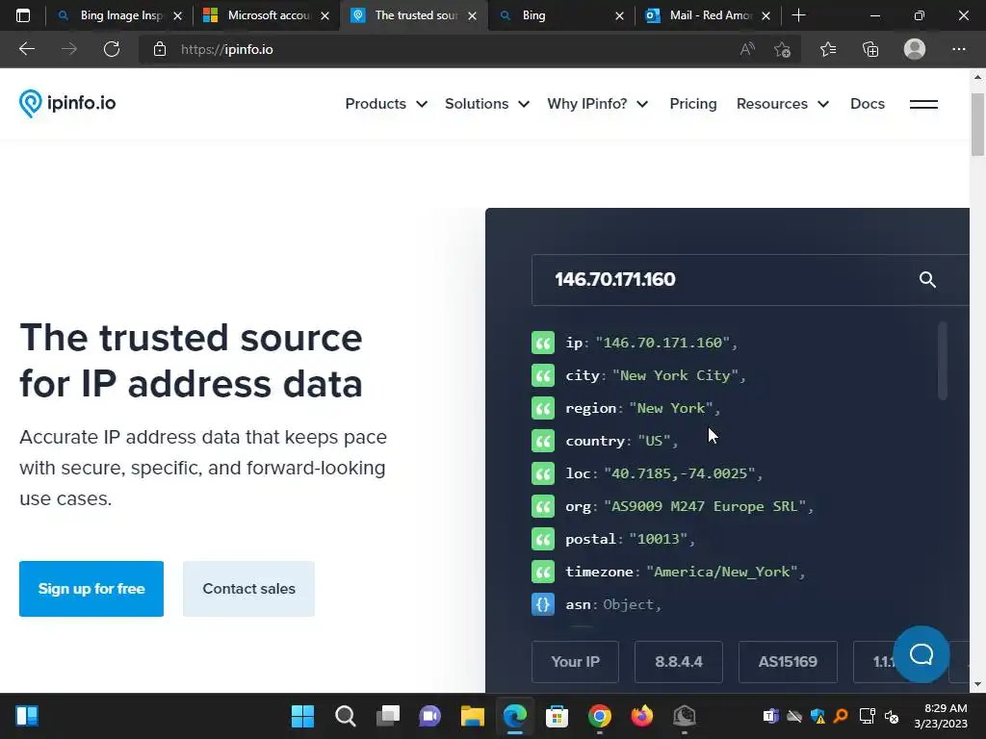Click the quote icon beside timezone field

point(543,572)
